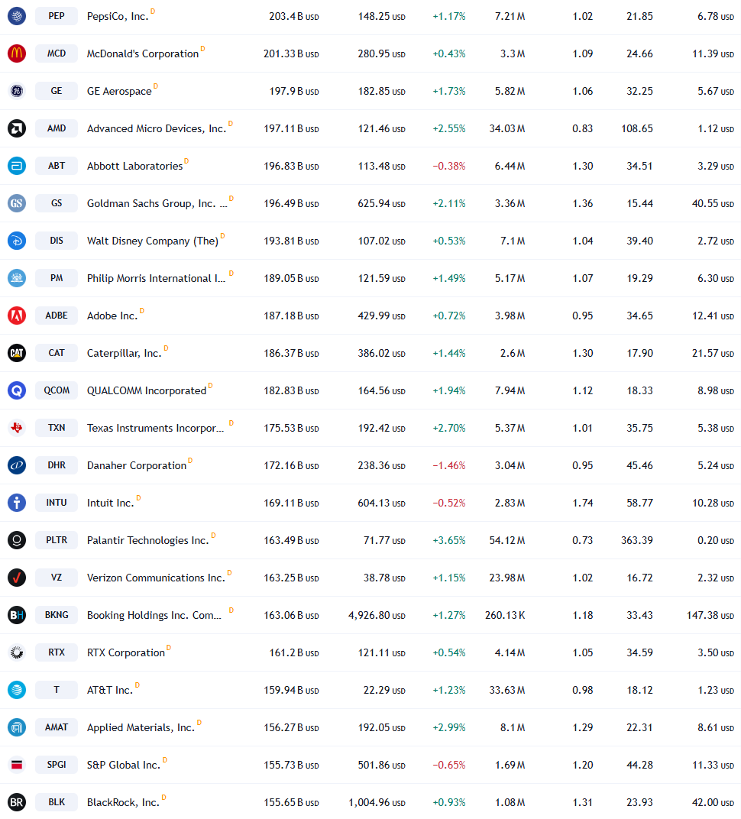The image size is (741, 819).
Task: Click the Caterpillar CAT logo icon
Action: [17, 353]
